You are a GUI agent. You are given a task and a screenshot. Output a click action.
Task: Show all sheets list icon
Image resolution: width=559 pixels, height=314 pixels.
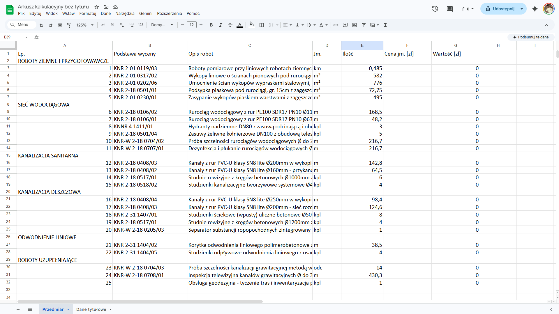(x=30, y=309)
